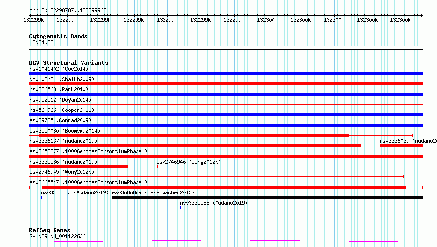
Task: Click the RefSeq Genes track title
Action: pos(50,230)
